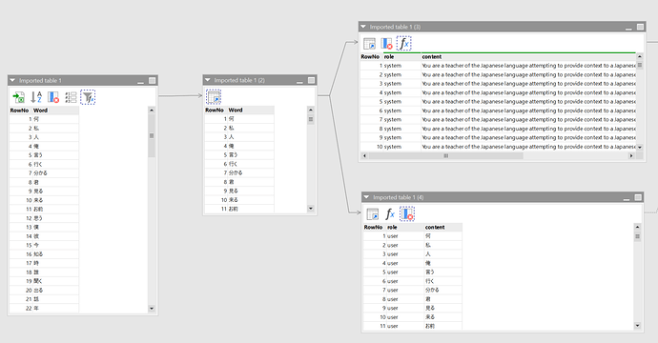The width and height of the screenshot is (658, 343).
Task: Click the down scroll arrow in Imported table 1 (4)
Action: [x=637, y=326]
